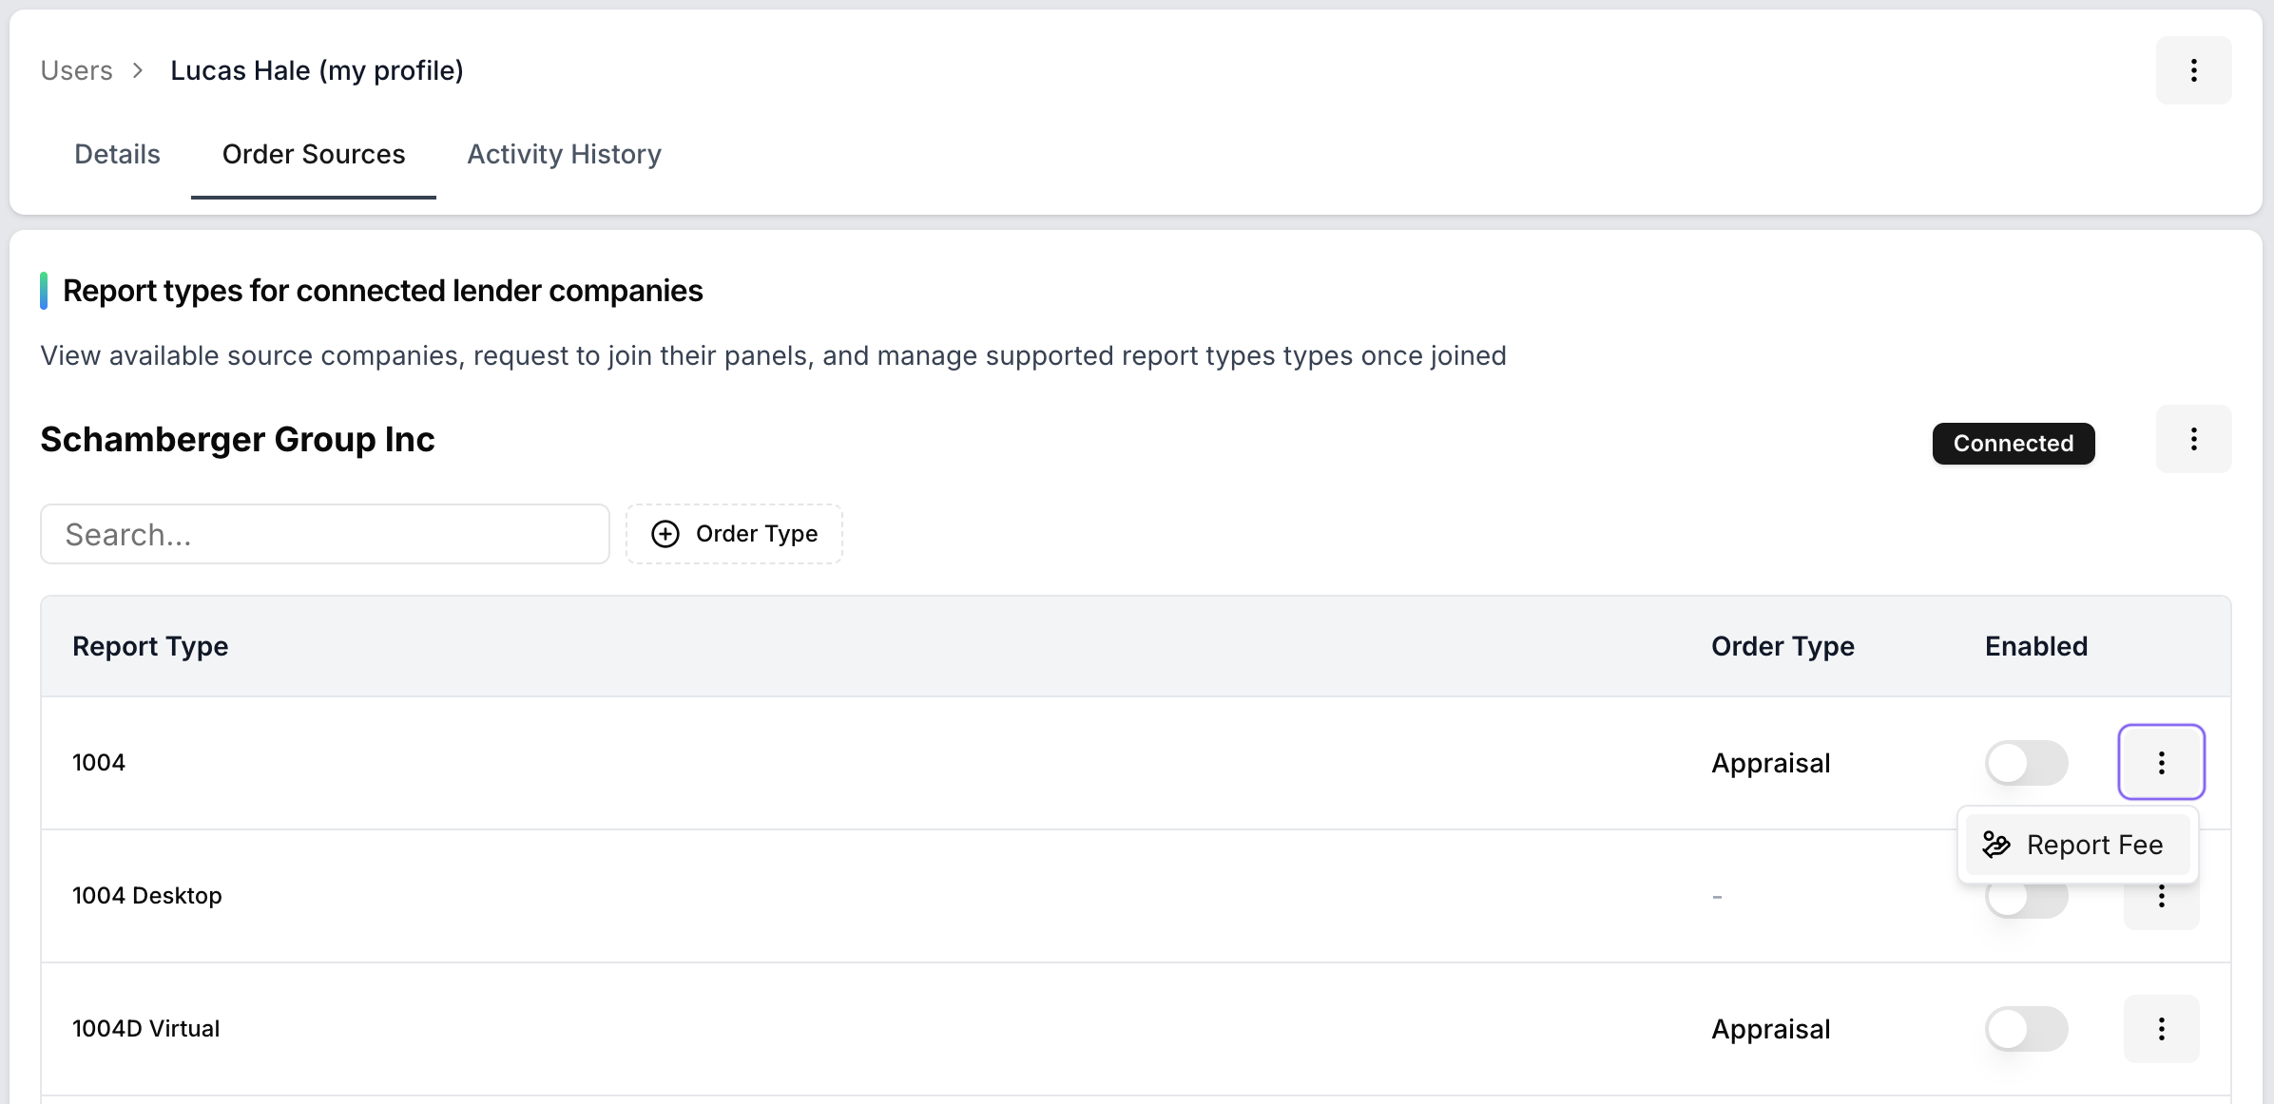Open options menu for 1004D Virtual row

pos(2161,1029)
